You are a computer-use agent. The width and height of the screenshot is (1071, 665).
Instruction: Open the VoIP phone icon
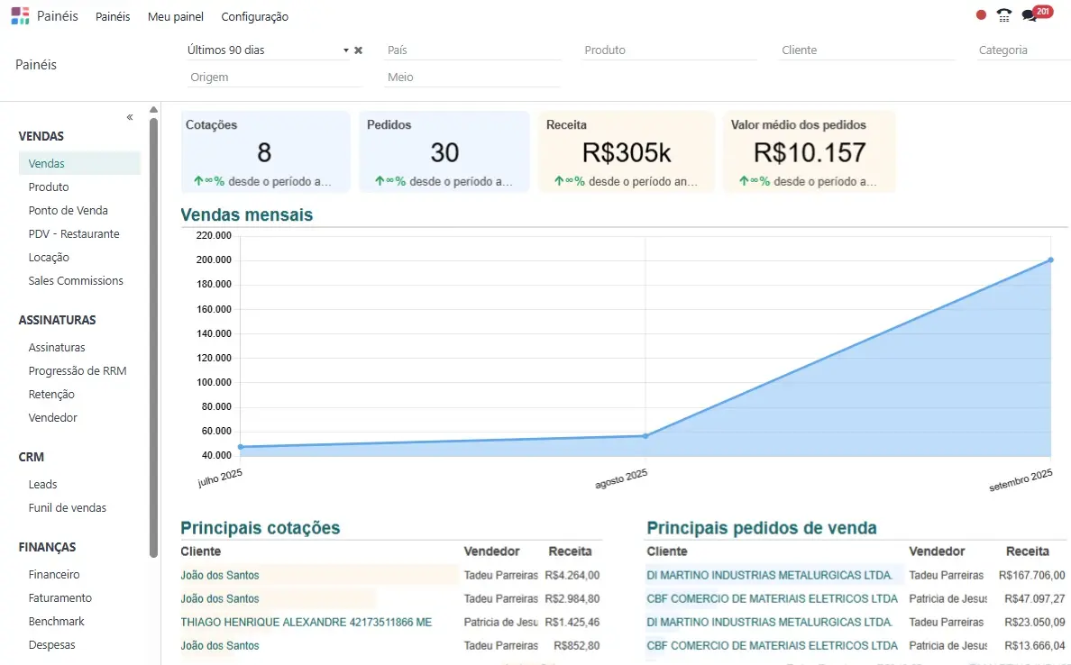click(x=1004, y=15)
